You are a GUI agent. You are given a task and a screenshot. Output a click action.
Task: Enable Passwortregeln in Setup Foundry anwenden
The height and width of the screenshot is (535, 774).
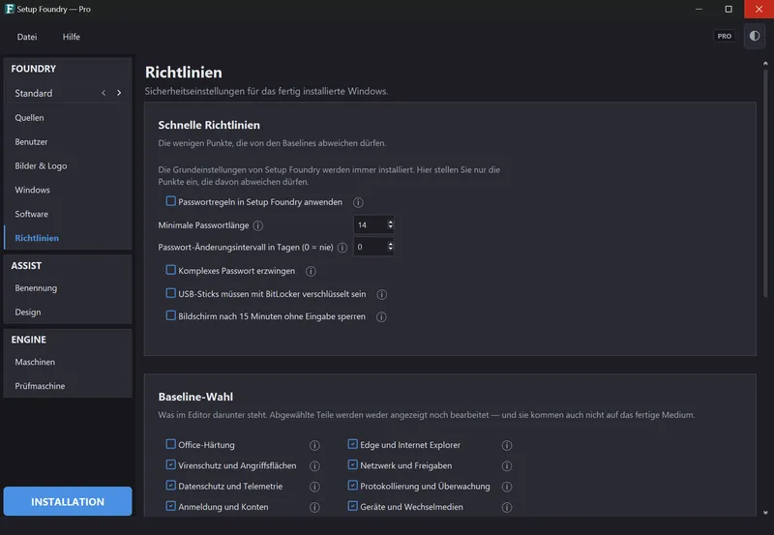coord(171,201)
